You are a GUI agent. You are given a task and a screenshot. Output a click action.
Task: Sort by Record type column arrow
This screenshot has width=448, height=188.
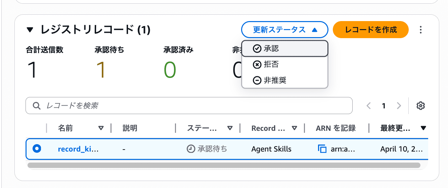pyautogui.click(x=294, y=128)
